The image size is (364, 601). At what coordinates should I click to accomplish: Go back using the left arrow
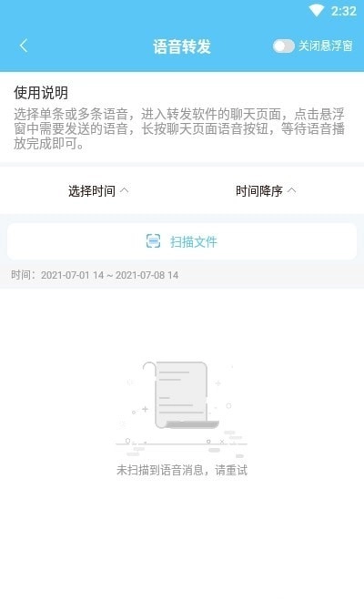pyautogui.click(x=24, y=46)
